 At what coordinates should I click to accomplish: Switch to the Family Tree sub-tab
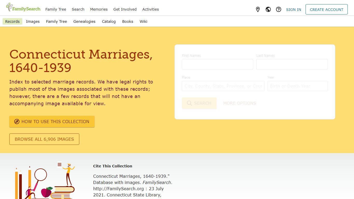coord(56,22)
